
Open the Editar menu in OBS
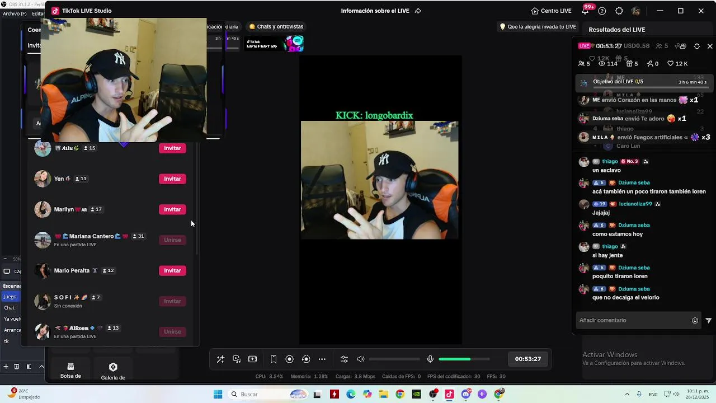coord(37,13)
